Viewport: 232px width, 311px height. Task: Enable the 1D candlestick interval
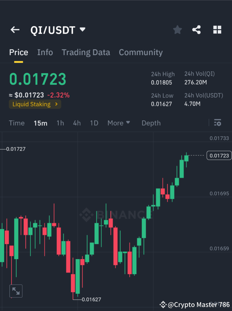pyautogui.click(x=94, y=123)
